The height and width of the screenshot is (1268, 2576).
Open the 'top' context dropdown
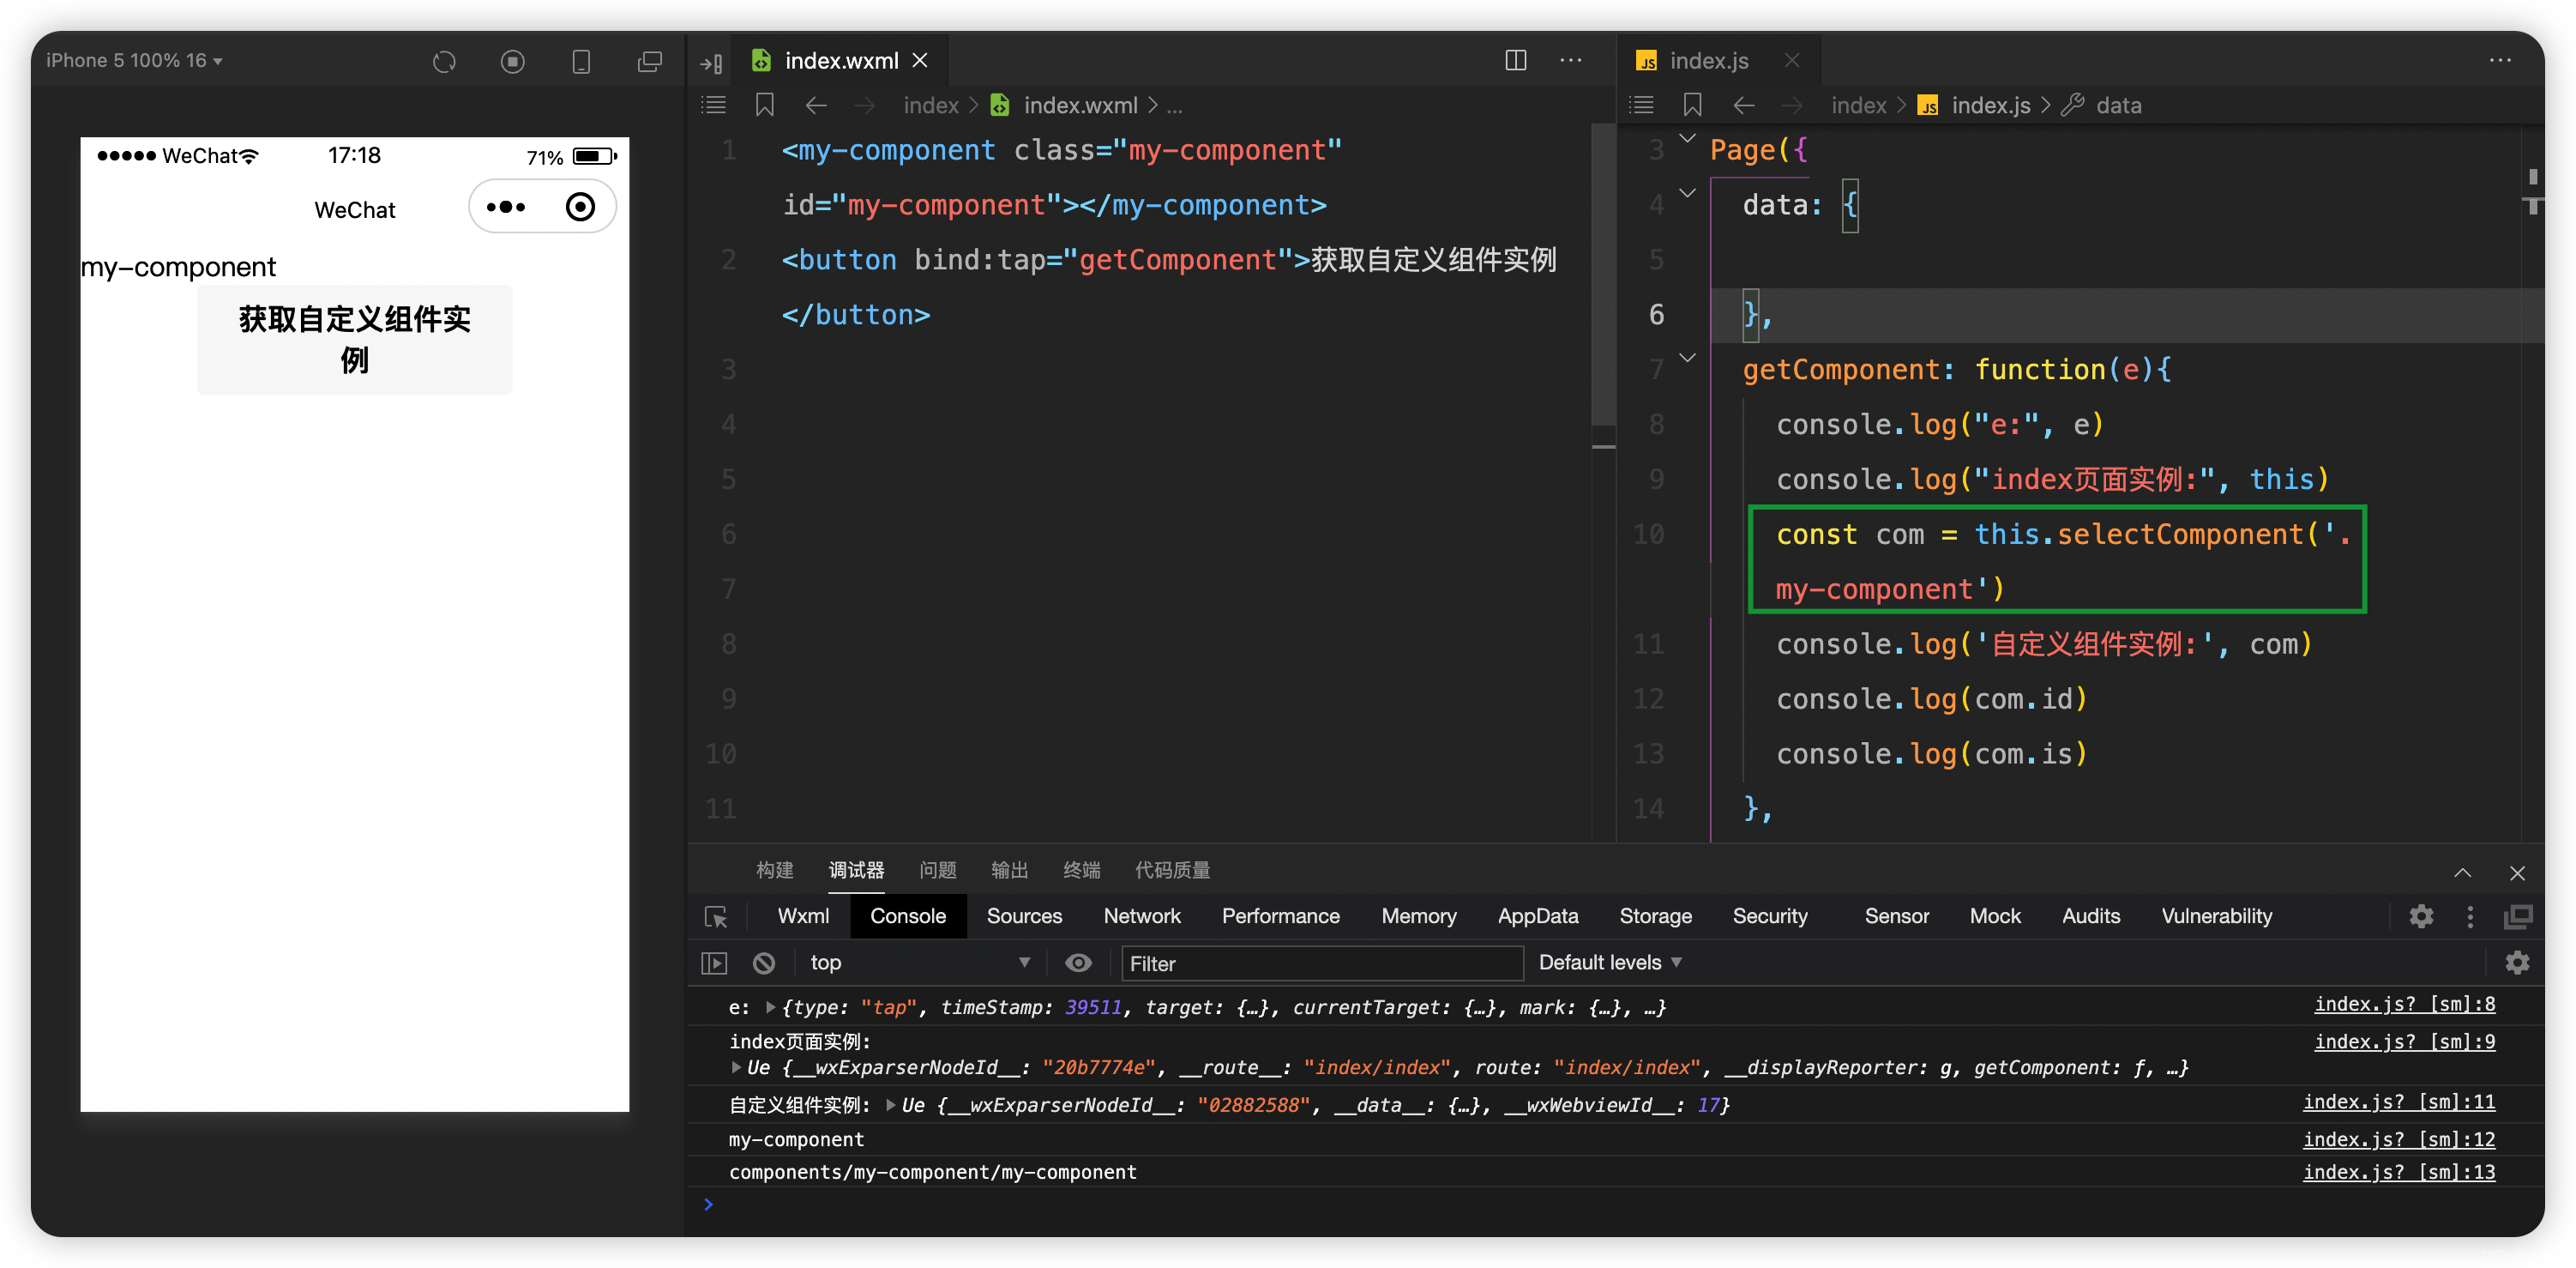click(x=918, y=963)
